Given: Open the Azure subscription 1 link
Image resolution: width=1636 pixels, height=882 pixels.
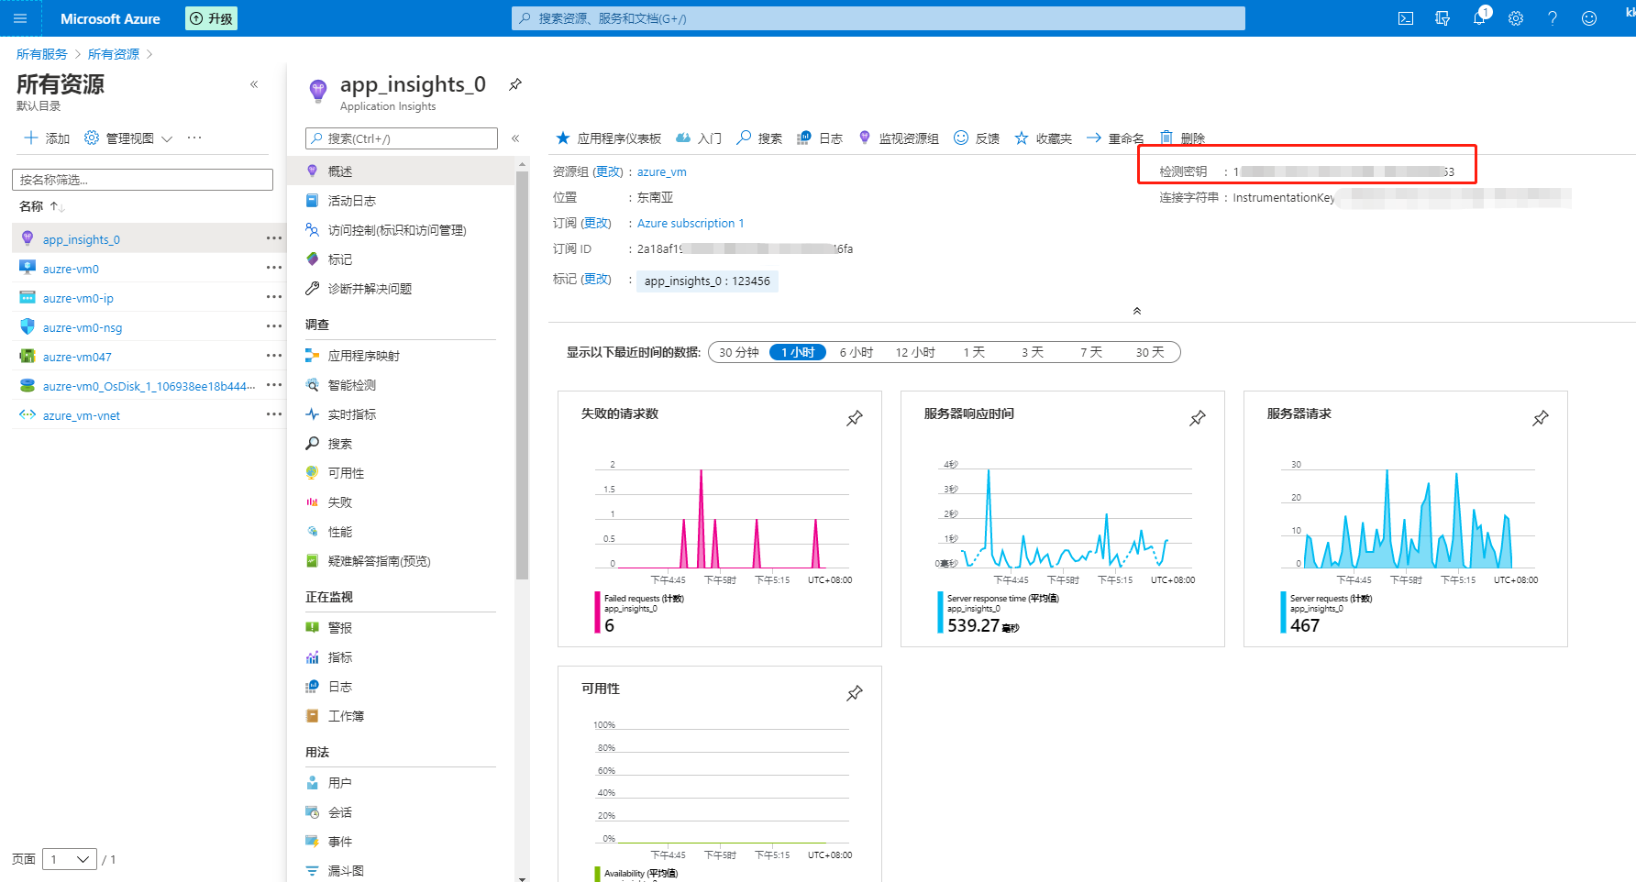Looking at the screenshot, I should click(691, 224).
